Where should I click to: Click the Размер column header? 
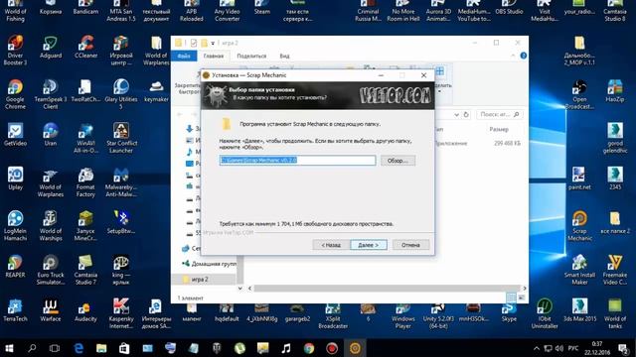pos(499,129)
